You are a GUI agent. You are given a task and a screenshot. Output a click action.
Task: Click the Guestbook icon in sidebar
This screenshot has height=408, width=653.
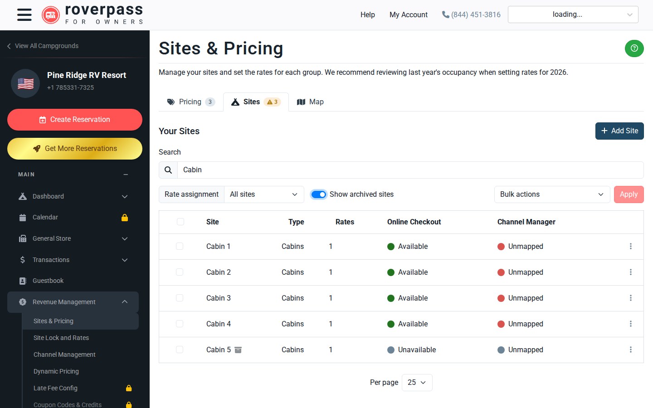[23, 281]
